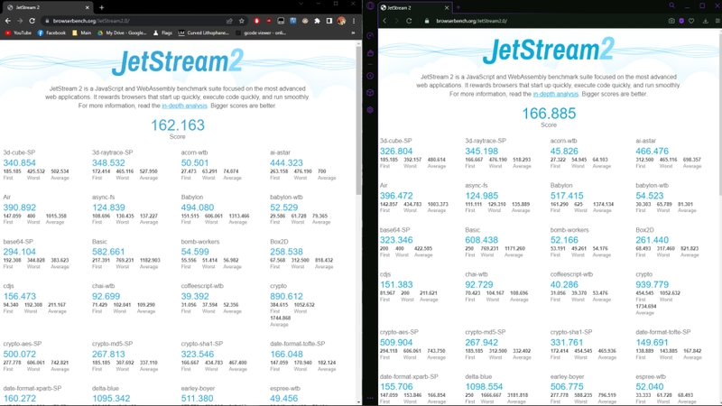Open the YouTube bookmark

[x=18, y=33]
